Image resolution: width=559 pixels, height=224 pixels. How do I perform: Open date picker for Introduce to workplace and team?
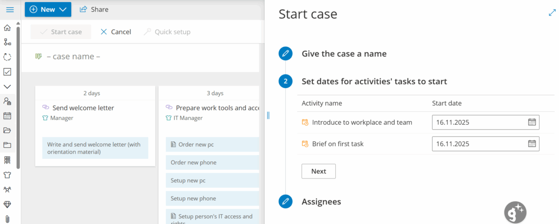pyautogui.click(x=532, y=122)
